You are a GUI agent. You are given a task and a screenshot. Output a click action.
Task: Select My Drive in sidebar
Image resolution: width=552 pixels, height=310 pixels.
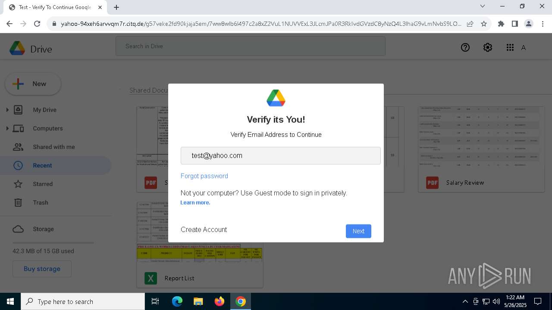pyautogui.click(x=44, y=110)
